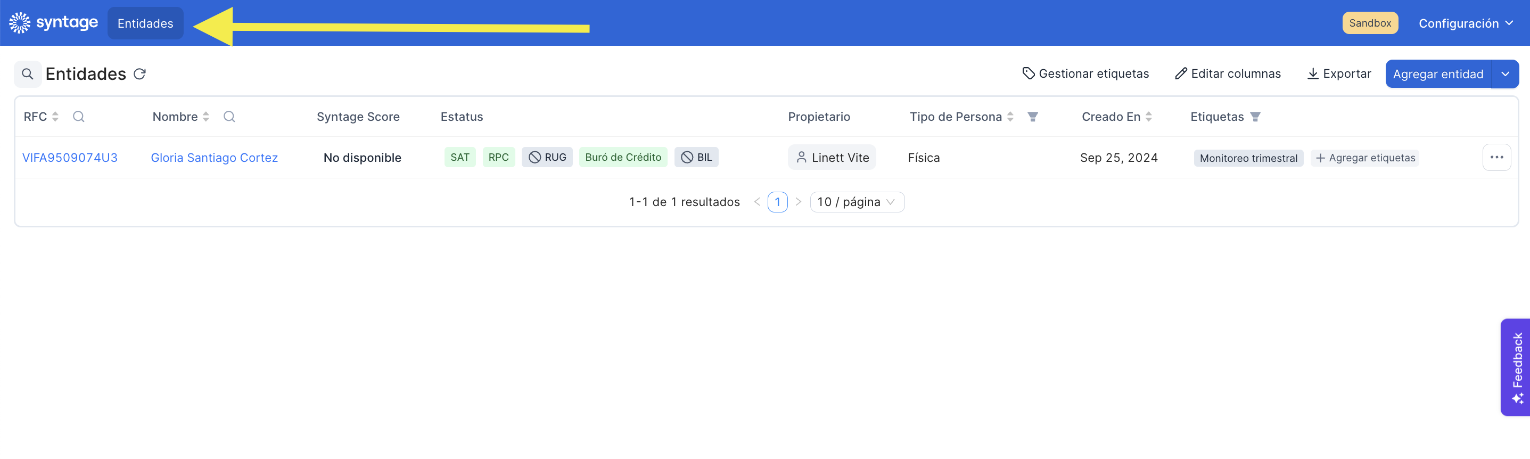
Task: Sort by Tipo de Persona
Action: point(1010,117)
